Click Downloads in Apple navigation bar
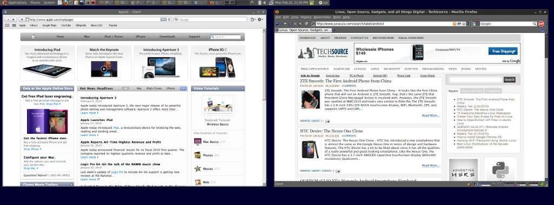Image resolution: width=554 pixels, height=205 pixels. point(167,37)
